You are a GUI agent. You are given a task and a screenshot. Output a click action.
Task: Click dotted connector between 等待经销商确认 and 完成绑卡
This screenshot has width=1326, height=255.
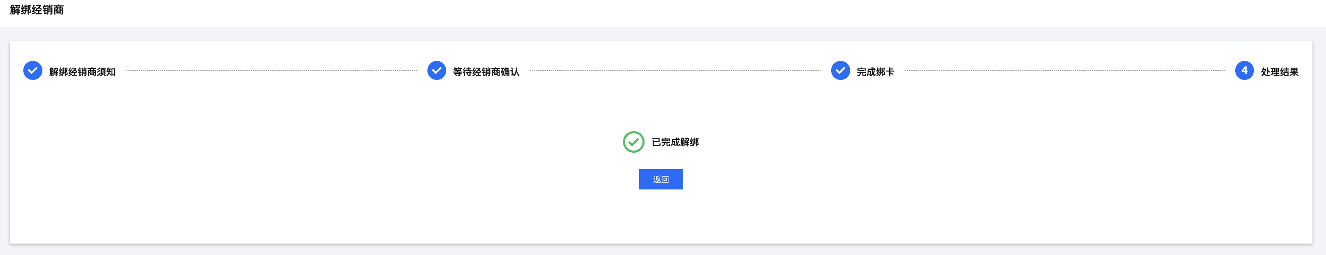point(675,70)
